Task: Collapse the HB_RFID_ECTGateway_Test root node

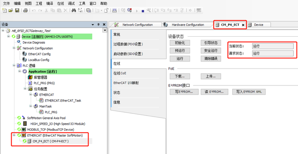Action: coord(3,30)
